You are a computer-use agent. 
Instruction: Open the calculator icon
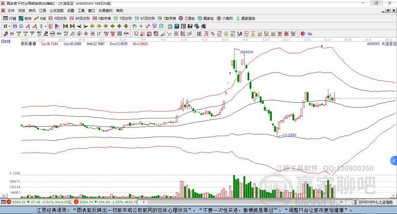coord(176,26)
